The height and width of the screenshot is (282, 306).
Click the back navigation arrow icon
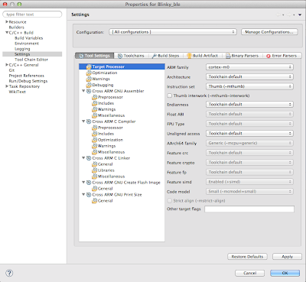pos(278,15)
